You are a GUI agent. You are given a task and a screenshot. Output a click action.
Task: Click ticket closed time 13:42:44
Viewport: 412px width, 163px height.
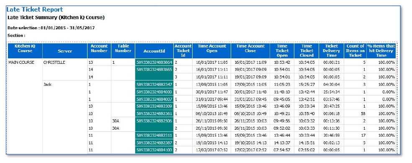306,92
